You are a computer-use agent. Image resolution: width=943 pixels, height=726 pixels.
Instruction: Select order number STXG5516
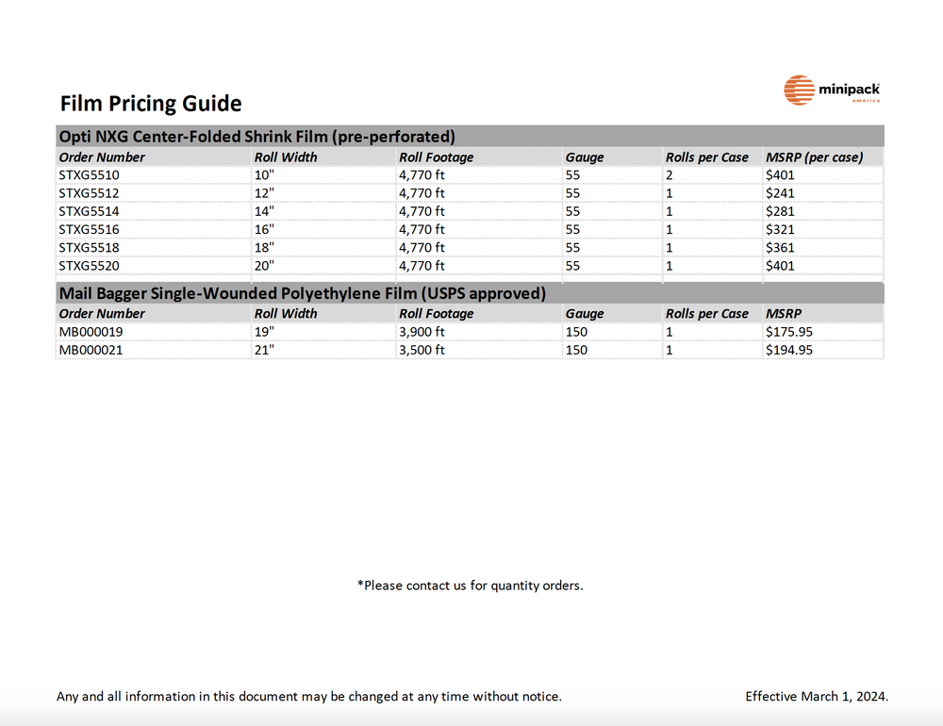pyautogui.click(x=89, y=229)
